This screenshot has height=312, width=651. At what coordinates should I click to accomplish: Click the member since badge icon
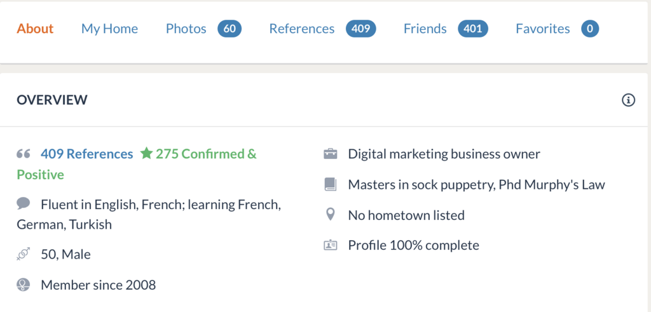(24, 285)
